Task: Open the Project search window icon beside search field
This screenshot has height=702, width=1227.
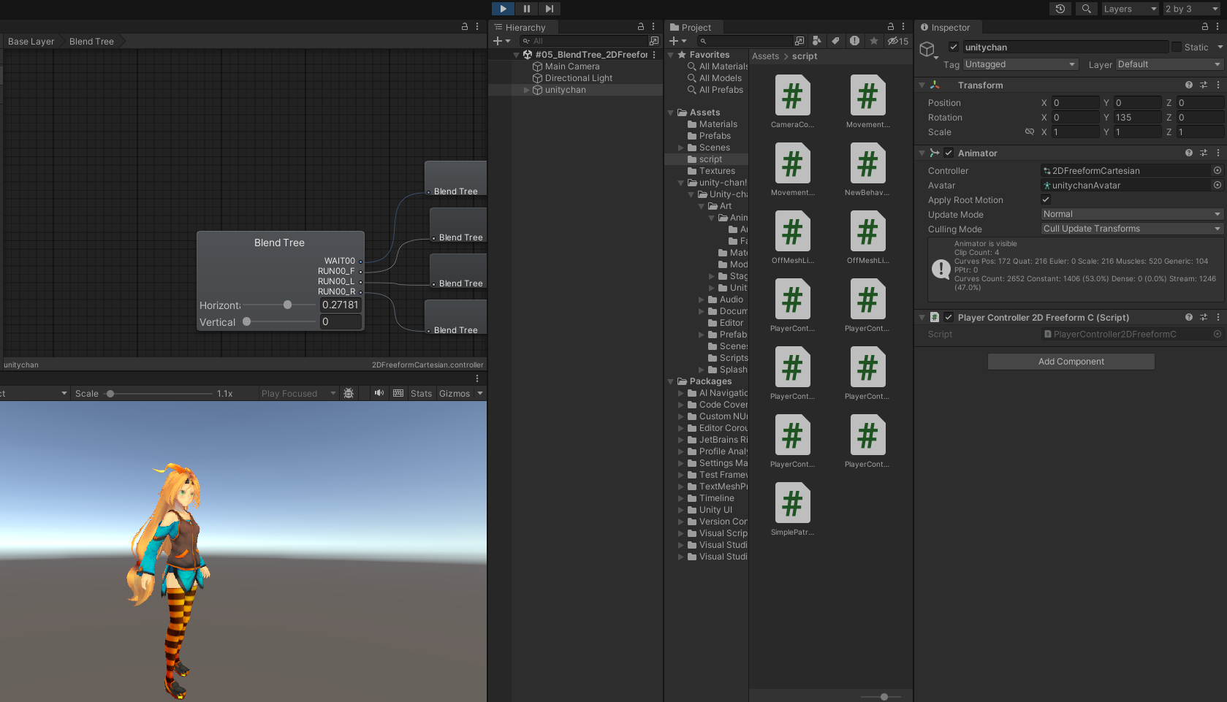Action: point(799,41)
